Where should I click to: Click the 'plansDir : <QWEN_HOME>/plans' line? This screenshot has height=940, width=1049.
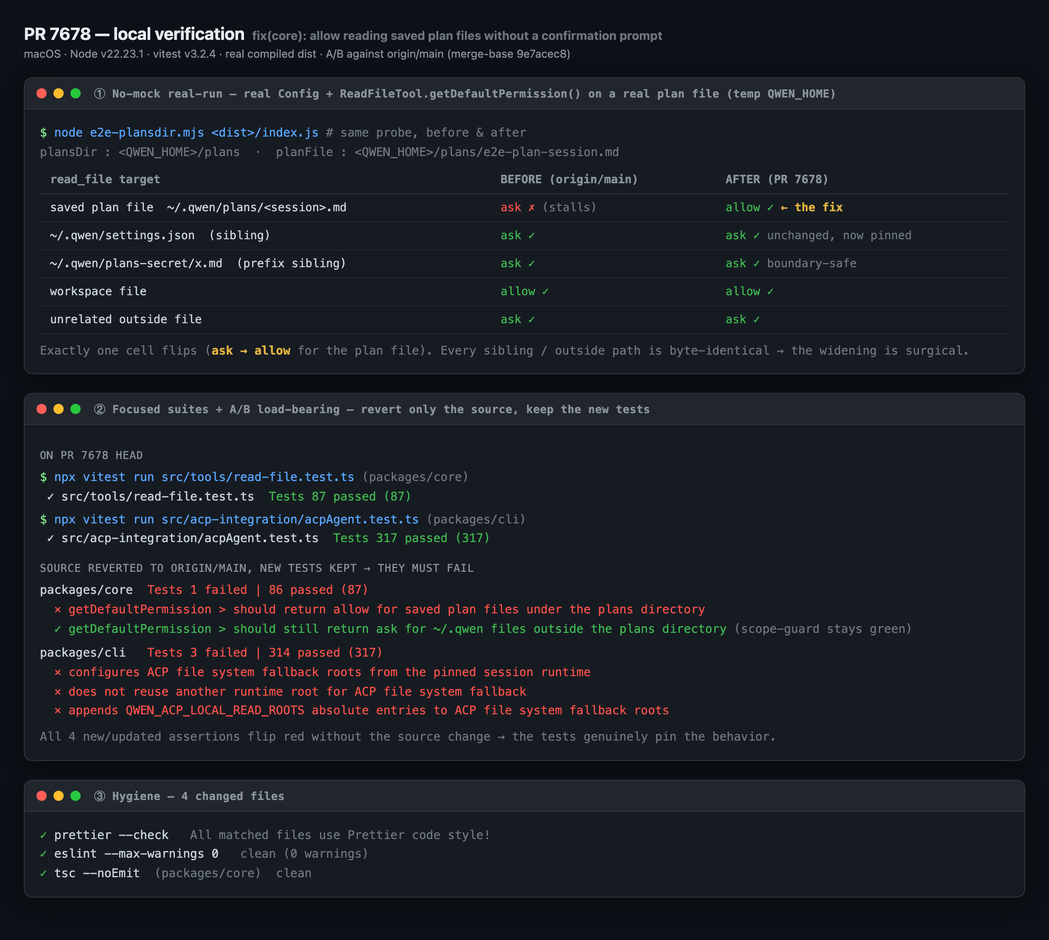click(x=329, y=152)
